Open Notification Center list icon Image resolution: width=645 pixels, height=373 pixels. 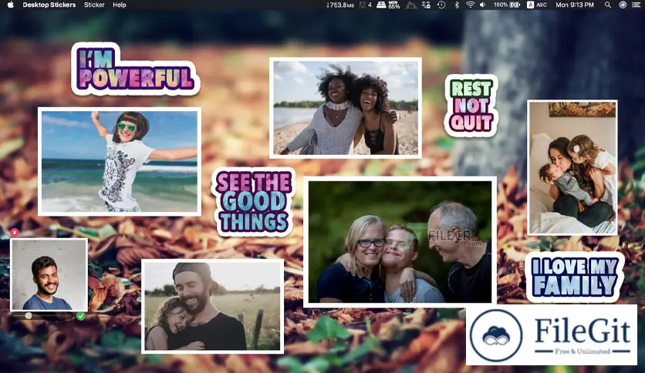[637, 5]
